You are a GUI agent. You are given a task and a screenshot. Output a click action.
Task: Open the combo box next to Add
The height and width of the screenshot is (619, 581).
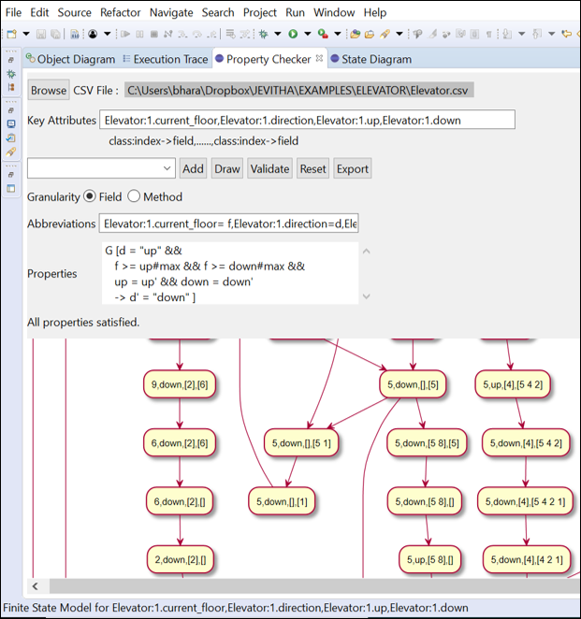click(x=167, y=168)
